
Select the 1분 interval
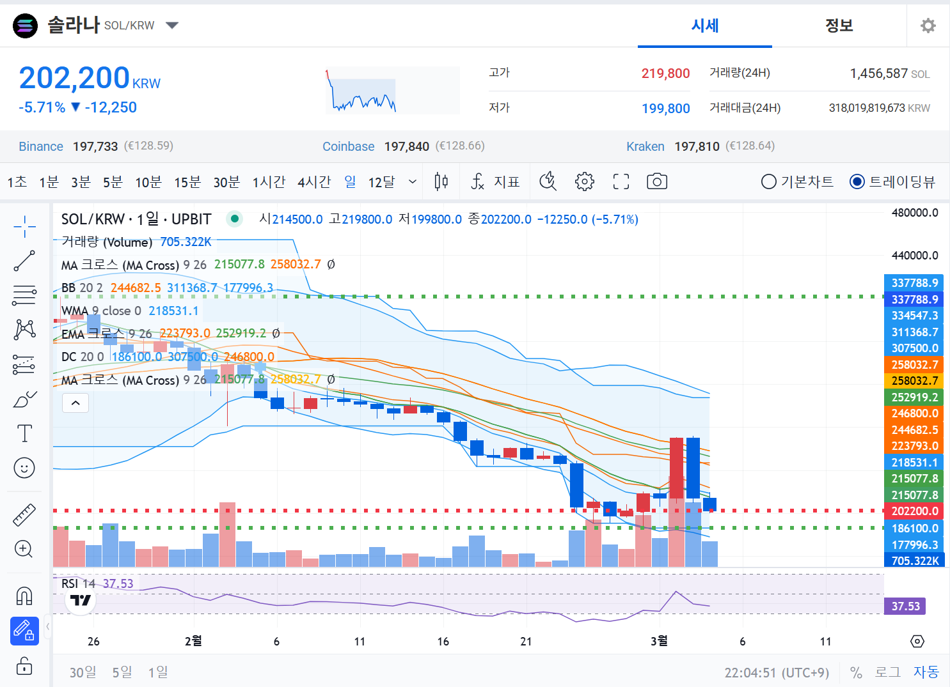click(49, 182)
